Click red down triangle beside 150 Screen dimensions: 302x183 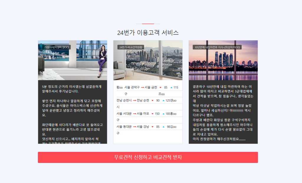(x=152, y=114)
